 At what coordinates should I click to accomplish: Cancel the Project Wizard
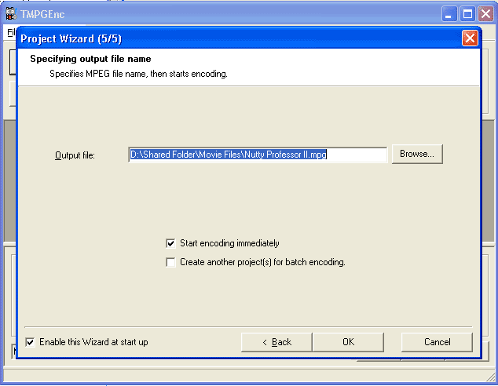point(437,342)
